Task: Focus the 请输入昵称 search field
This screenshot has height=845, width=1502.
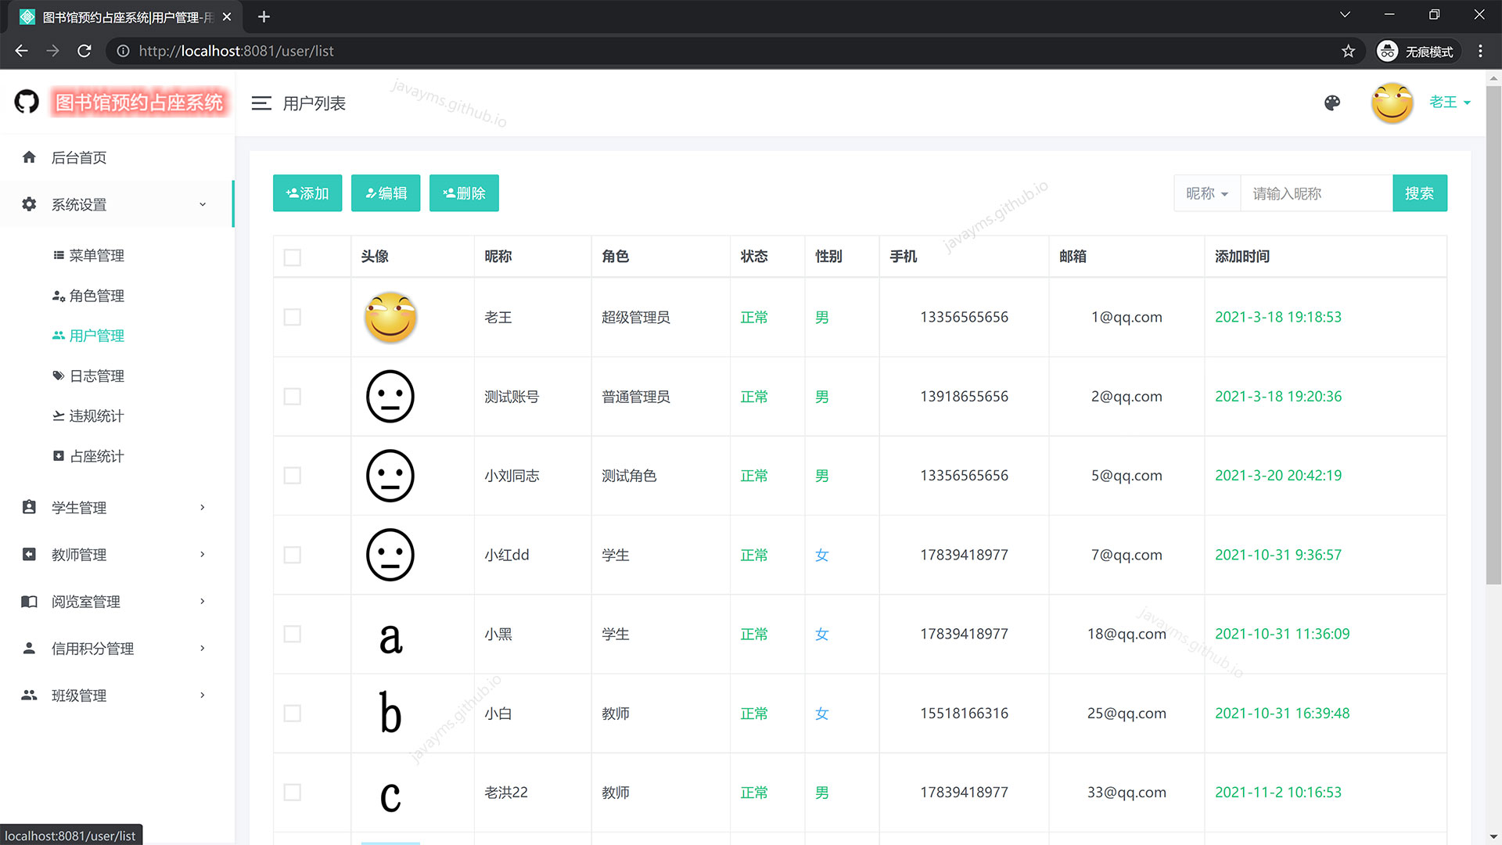Action: coord(1316,193)
